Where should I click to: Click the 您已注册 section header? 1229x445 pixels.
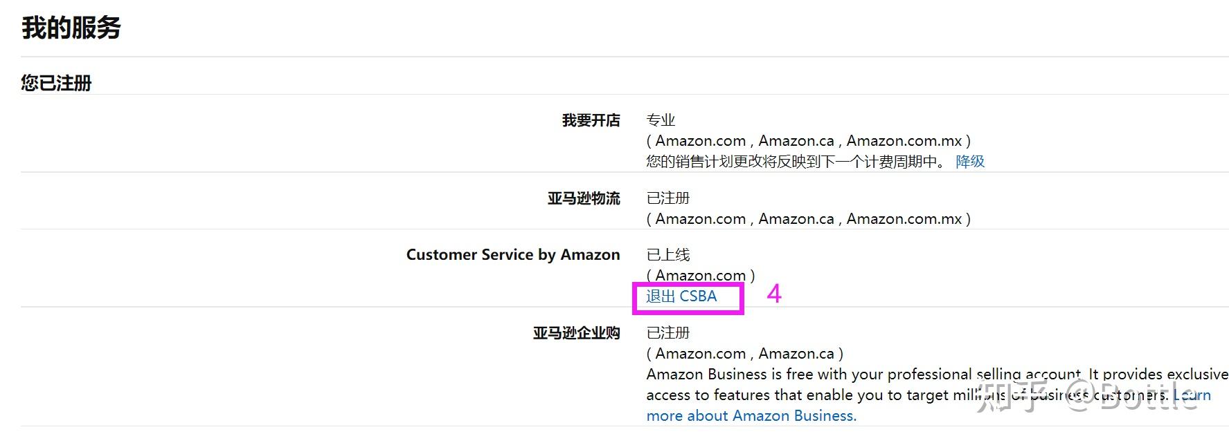[x=56, y=83]
